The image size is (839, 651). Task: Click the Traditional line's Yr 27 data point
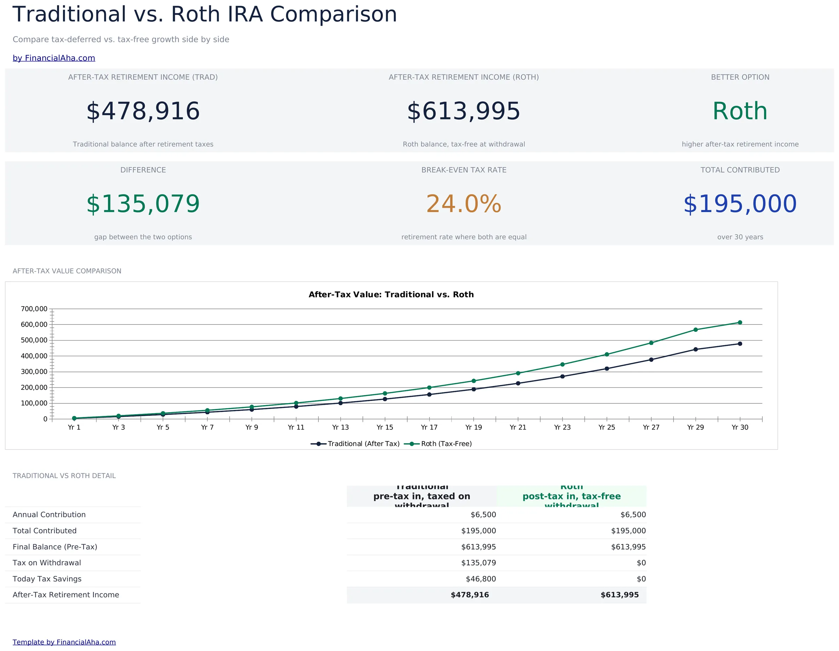(651, 360)
